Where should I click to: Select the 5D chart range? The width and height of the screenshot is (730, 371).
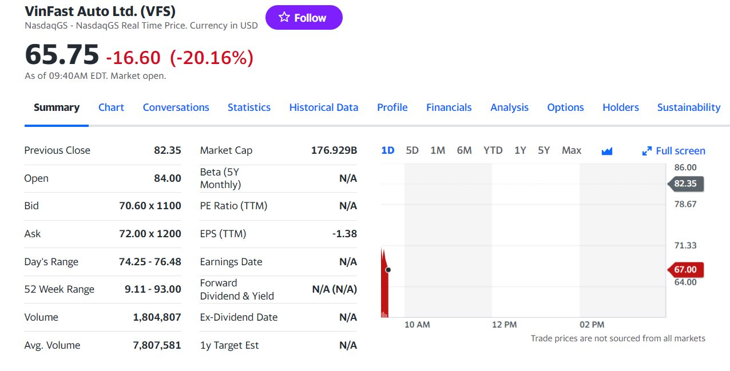(412, 150)
